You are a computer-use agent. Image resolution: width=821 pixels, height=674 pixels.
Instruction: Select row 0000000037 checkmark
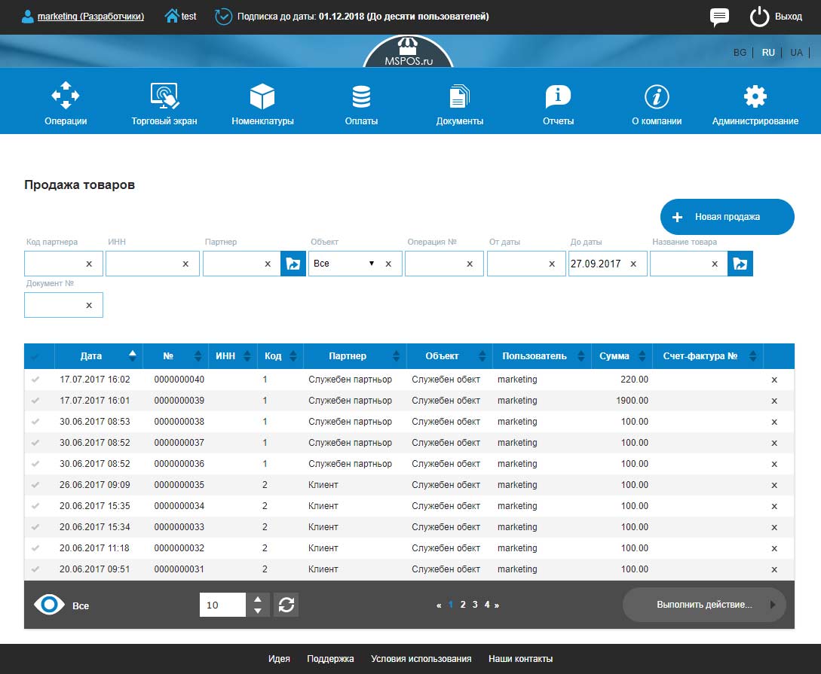point(35,442)
